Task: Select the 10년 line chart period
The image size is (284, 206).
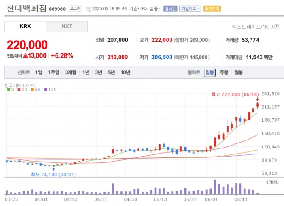Action: [125, 73]
